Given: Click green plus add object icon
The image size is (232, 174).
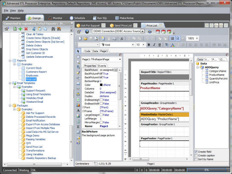Looking at the screenshot, I should coord(20,29).
